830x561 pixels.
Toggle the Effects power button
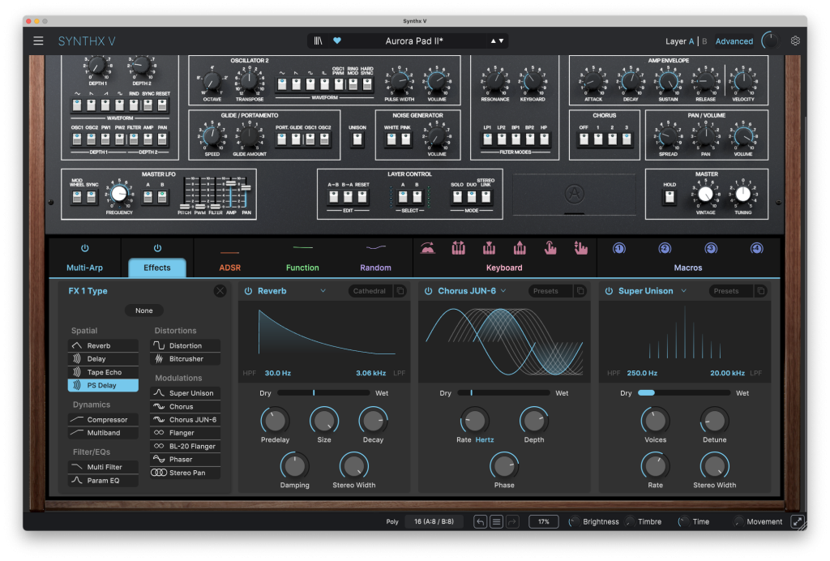click(157, 248)
